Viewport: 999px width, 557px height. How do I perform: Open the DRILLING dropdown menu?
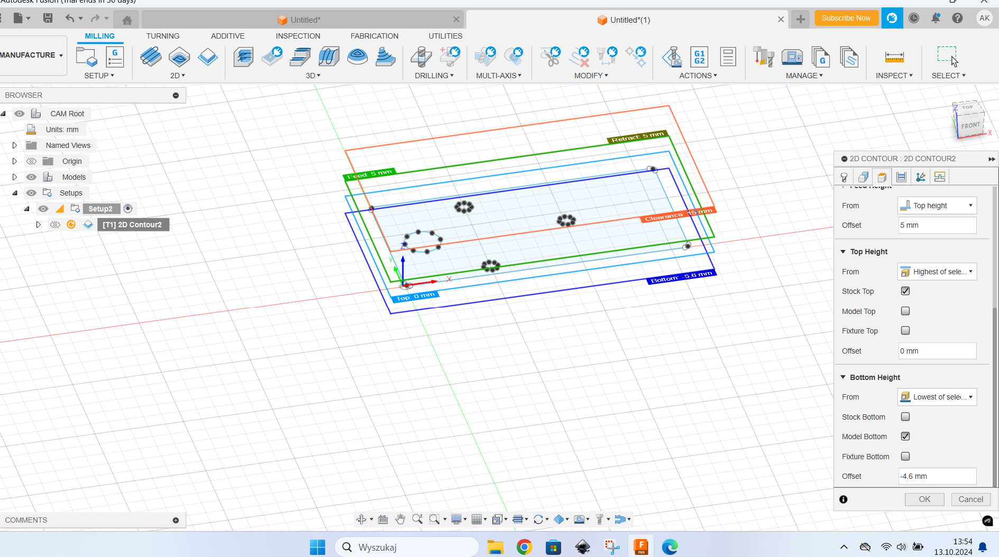pos(434,76)
